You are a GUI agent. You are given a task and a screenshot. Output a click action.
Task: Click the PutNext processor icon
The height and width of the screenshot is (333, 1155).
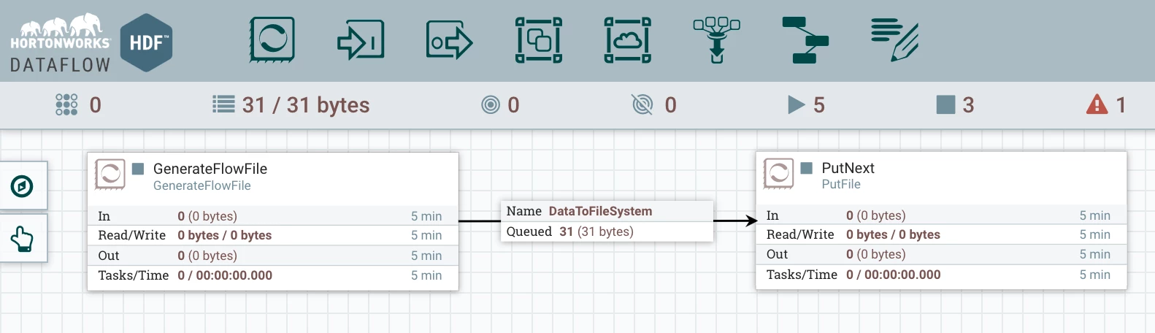(778, 174)
